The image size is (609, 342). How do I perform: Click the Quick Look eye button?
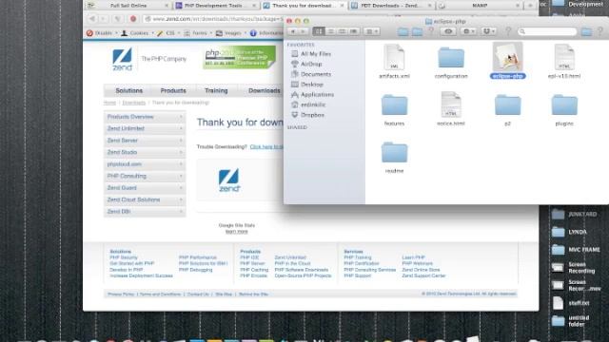pos(448,31)
